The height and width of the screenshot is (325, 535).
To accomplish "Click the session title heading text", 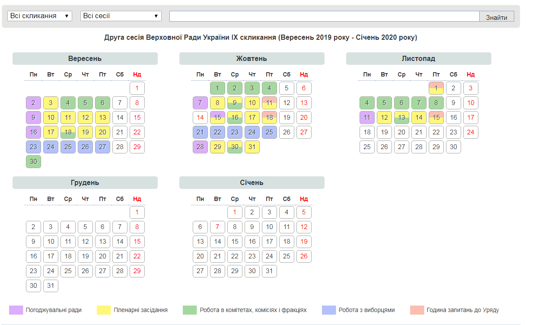I will coord(261,38).
